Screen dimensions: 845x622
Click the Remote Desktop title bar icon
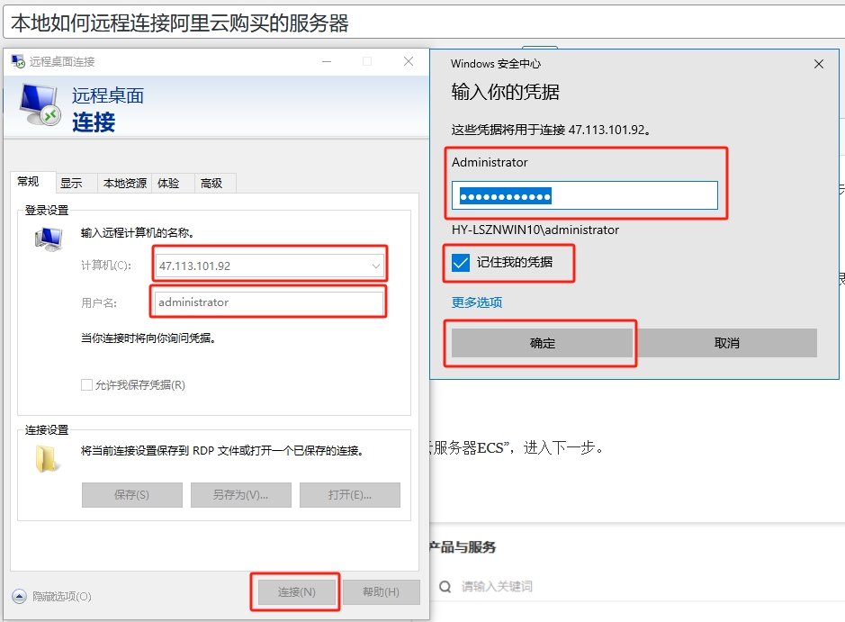[x=18, y=61]
